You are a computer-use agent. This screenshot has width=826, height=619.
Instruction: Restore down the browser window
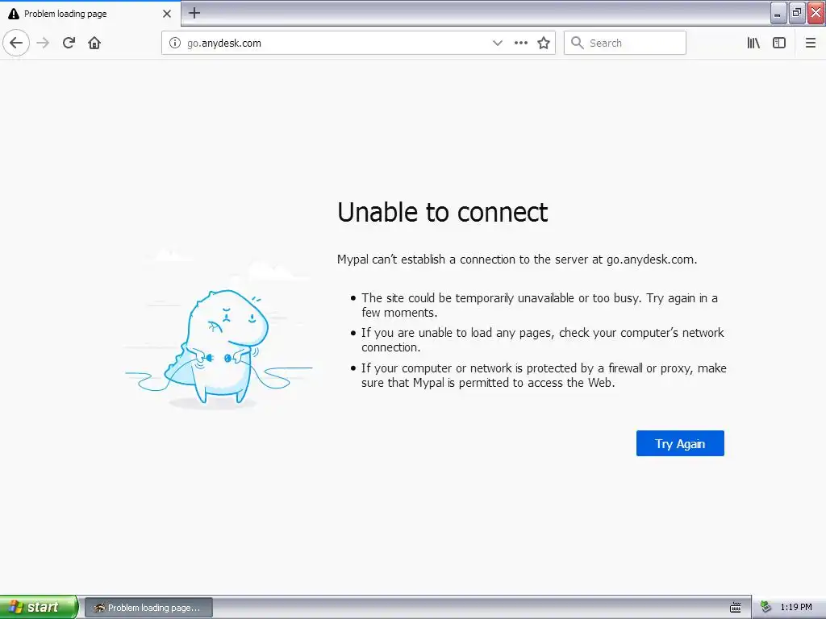click(797, 13)
